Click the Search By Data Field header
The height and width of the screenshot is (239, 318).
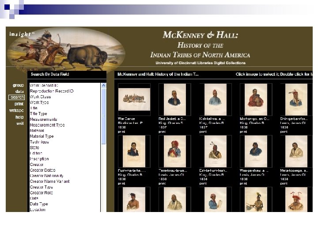coord(50,74)
